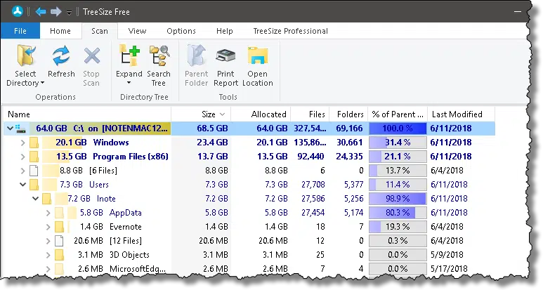Click the forward arrow in the title bar
The width and height of the screenshot is (543, 290).
(x=55, y=12)
